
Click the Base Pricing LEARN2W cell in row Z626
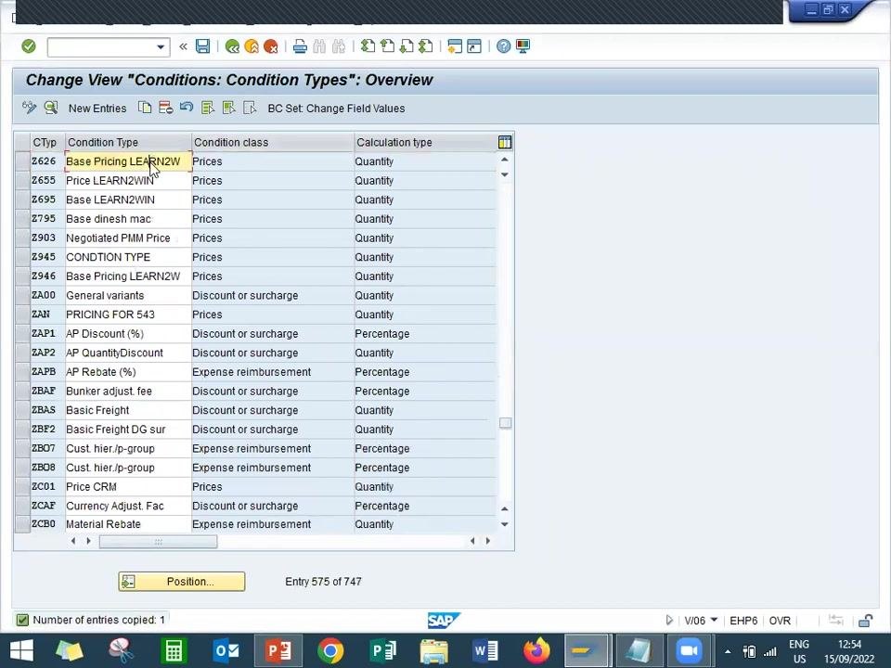pos(128,161)
